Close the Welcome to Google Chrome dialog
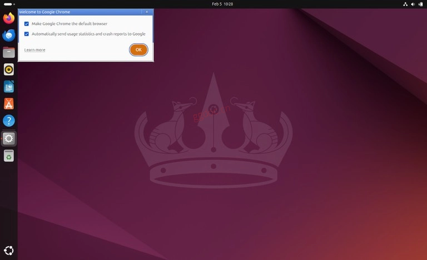Viewport: 427px width, 260px height. (147, 12)
